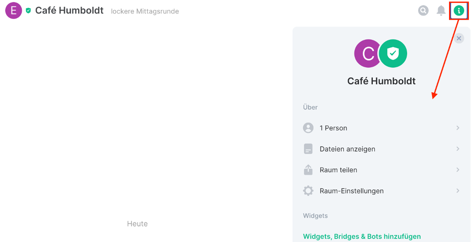The height and width of the screenshot is (242, 471).
Task: Open the Raum-Einstellungen menu entry
Action: pyautogui.click(x=351, y=191)
